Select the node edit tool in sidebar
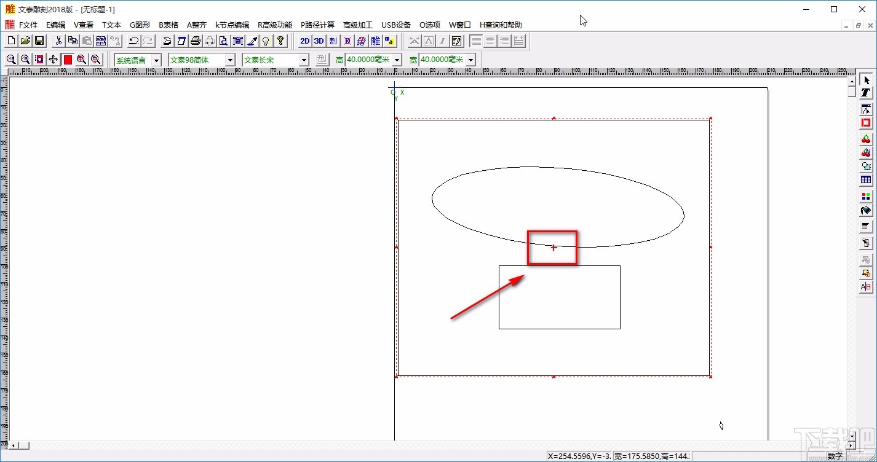The width and height of the screenshot is (877, 462). pyautogui.click(x=866, y=109)
